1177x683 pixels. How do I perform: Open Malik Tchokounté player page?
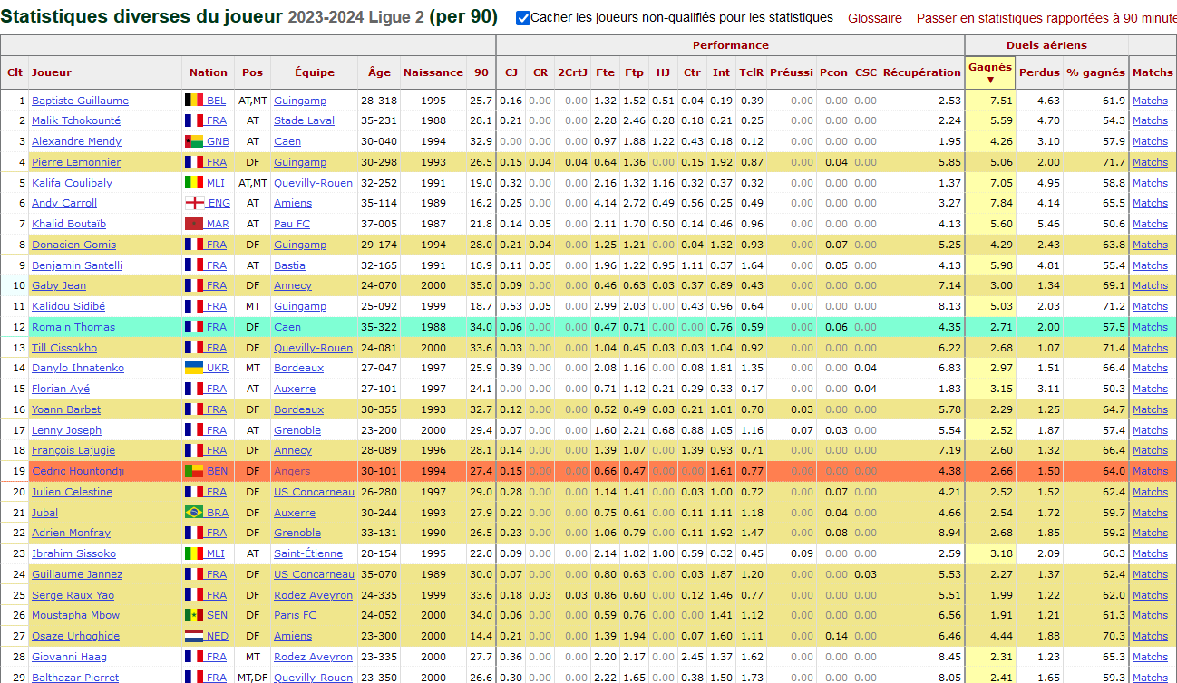pyautogui.click(x=76, y=120)
